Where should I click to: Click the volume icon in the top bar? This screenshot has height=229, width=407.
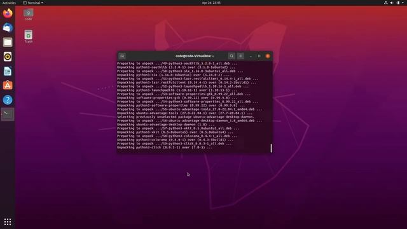click(x=392, y=3)
